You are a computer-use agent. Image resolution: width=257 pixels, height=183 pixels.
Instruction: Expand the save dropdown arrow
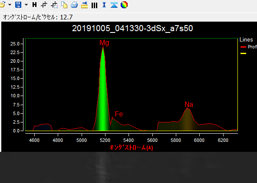(26, 5)
